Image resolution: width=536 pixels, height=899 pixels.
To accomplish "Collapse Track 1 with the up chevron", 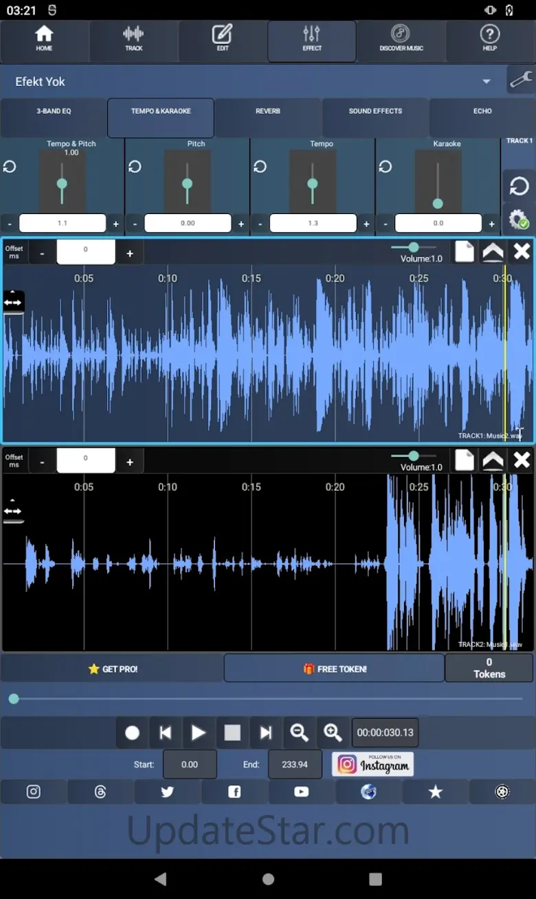I will tap(493, 252).
